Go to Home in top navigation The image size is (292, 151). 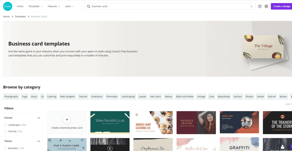20,6
